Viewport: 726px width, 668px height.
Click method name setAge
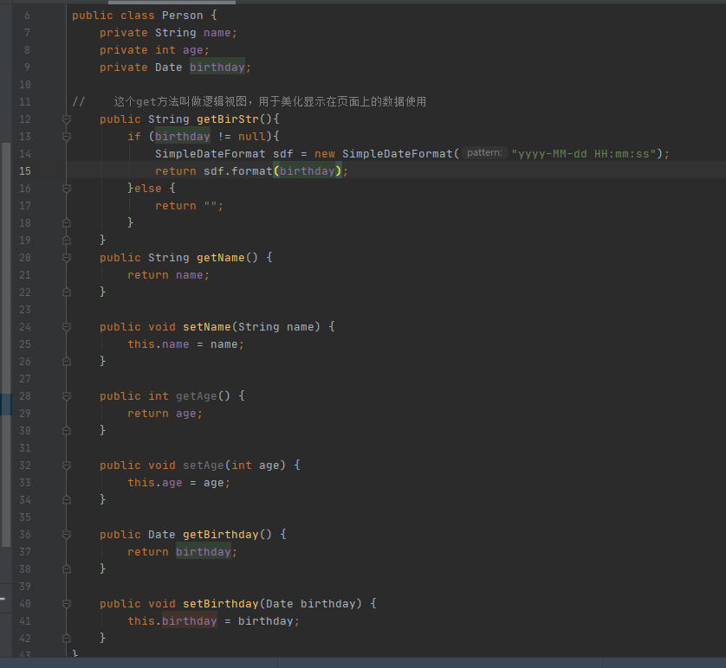pos(204,466)
